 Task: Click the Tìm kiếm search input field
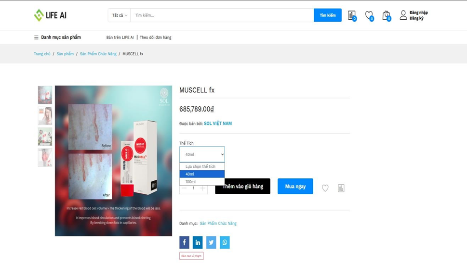point(222,15)
